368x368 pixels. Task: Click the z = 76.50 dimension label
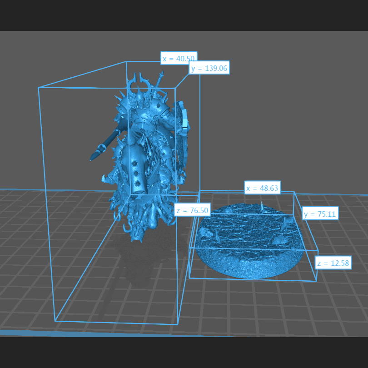pyautogui.click(x=193, y=210)
